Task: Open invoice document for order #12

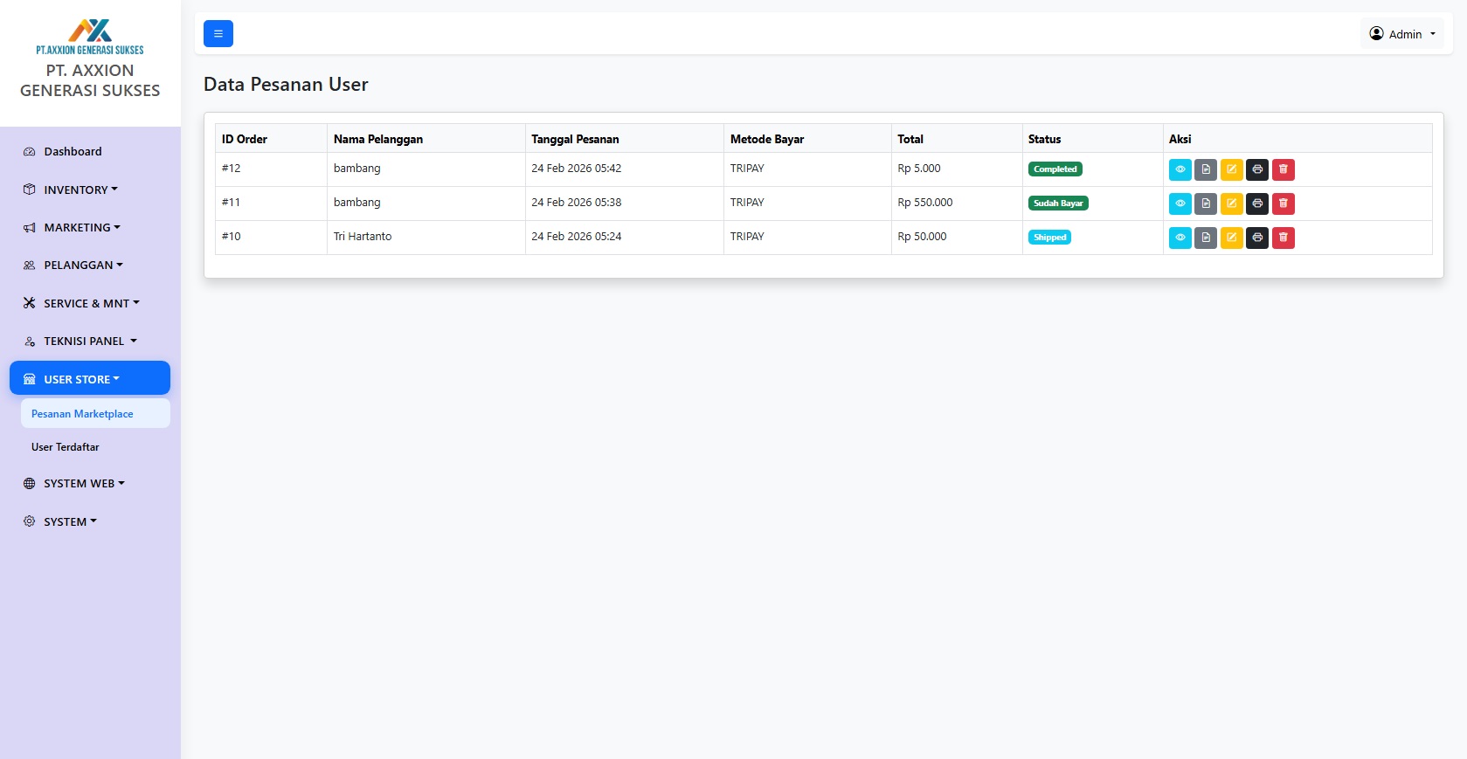Action: click(1206, 169)
